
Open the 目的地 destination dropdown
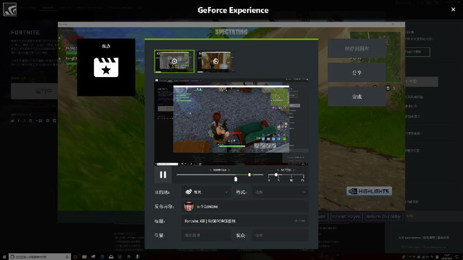click(x=206, y=192)
